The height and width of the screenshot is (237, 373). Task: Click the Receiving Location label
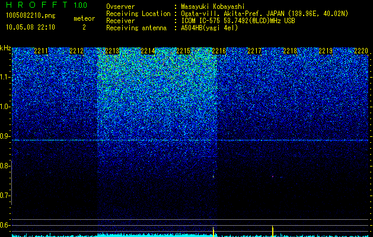coord(138,14)
